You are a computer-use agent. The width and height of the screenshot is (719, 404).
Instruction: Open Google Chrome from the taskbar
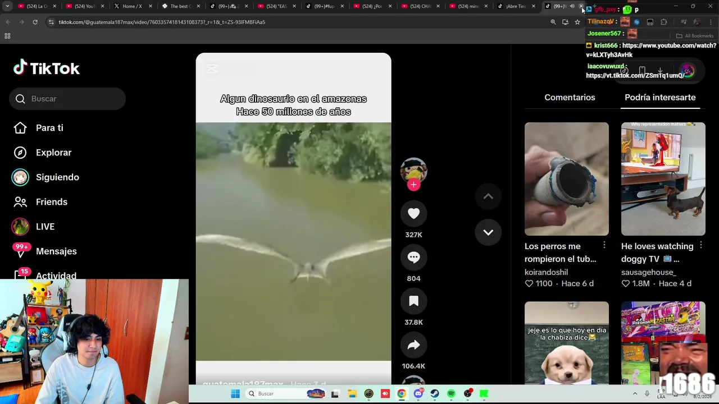pyautogui.click(x=402, y=394)
